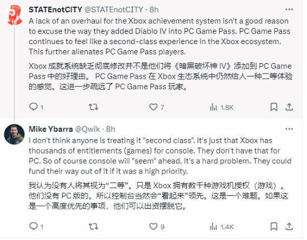This screenshot has width=307, height=240.
Task: Open Mike Ybarra's profile photo
Action: click(15, 135)
